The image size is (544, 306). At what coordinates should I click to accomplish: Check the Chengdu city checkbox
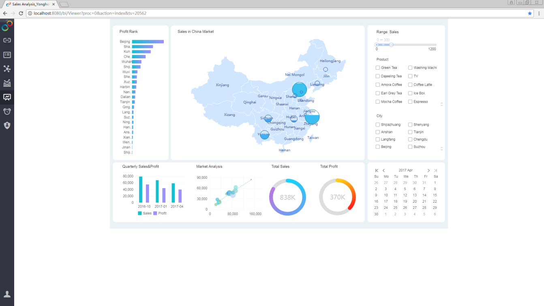410,139
